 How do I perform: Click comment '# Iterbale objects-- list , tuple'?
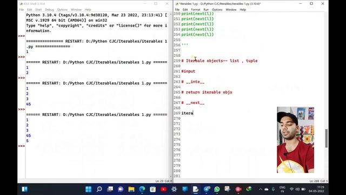pos(219,61)
